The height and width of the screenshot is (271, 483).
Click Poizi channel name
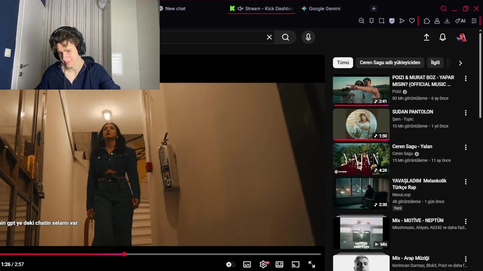[397, 91]
